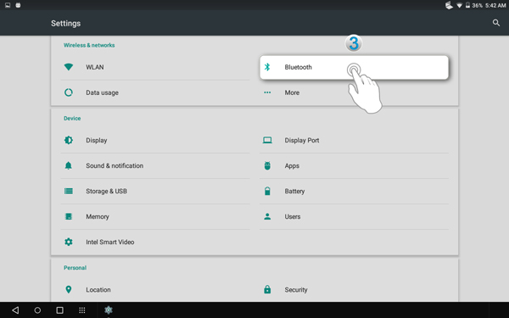Tap the Data usage circle icon
Viewport: 509px width, 318px height.
pos(69,92)
